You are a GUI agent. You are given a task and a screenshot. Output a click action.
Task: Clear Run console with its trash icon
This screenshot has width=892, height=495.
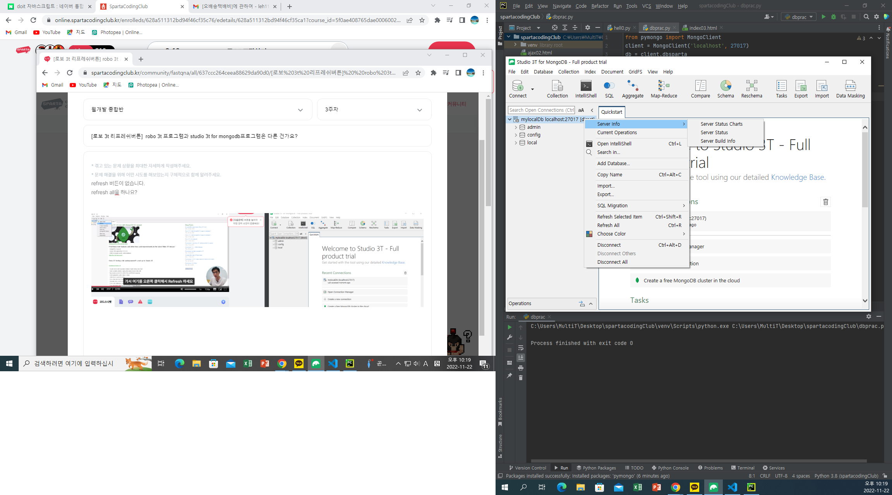coord(521,378)
